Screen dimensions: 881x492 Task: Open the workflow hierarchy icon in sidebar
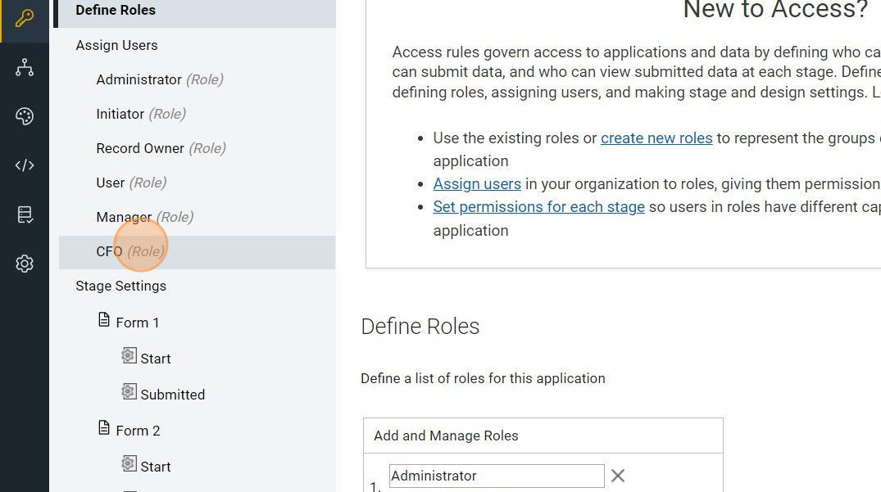click(25, 68)
